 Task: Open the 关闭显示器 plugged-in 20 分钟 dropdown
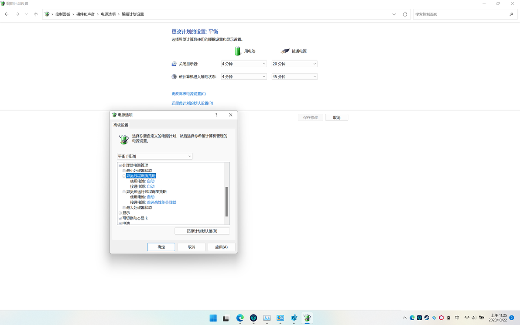tap(294, 64)
